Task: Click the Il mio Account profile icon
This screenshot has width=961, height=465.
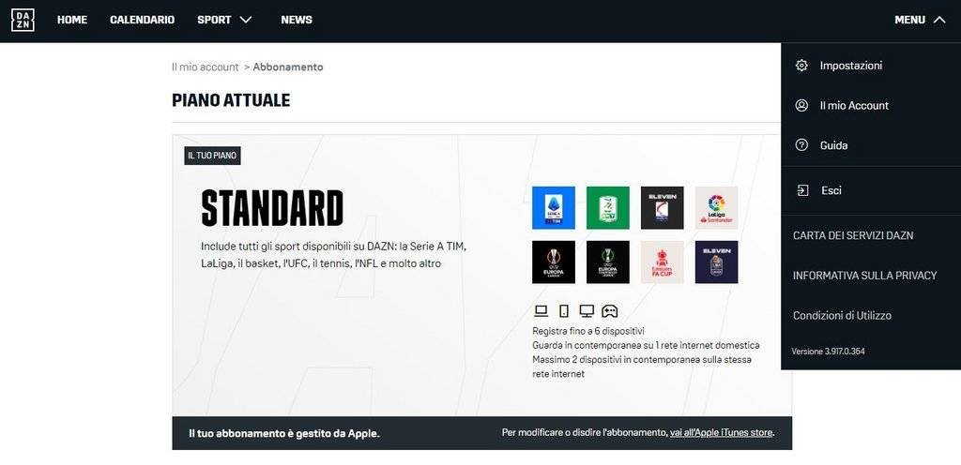Action: (x=801, y=105)
